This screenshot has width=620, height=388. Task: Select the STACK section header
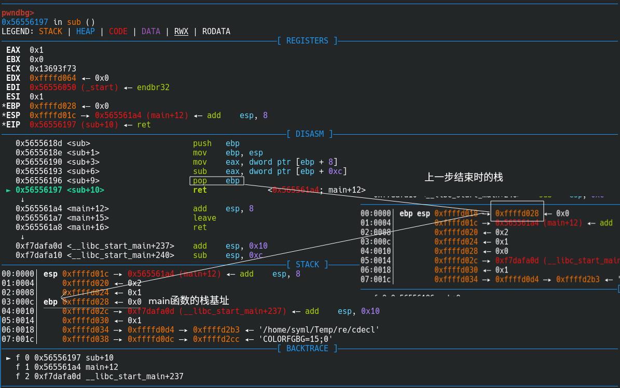pyautogui.click(x=307, y=264)
